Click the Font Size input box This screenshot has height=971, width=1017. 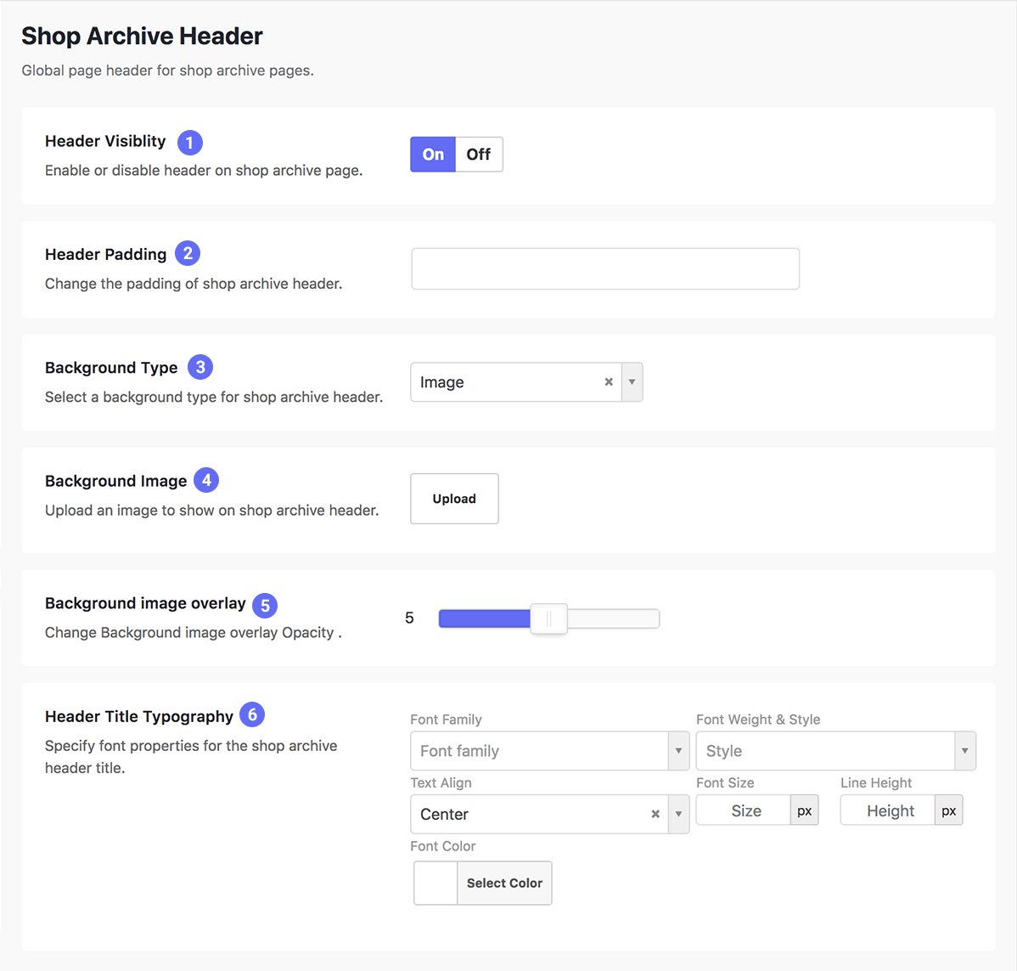click(744, 810)
